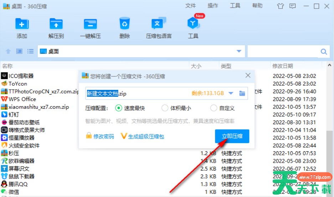Click the 添加 (Add) toolbar icon
Image resolution: width=334 pixels, height=197 pixels.
(22, 24)
